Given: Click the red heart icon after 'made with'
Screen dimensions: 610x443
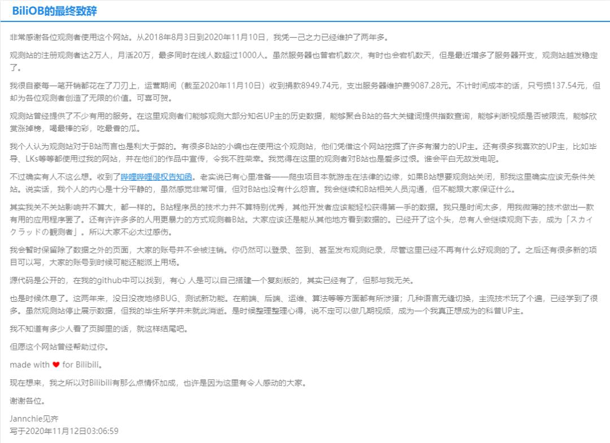Looking at the screenshot, I should pos(56,365).
